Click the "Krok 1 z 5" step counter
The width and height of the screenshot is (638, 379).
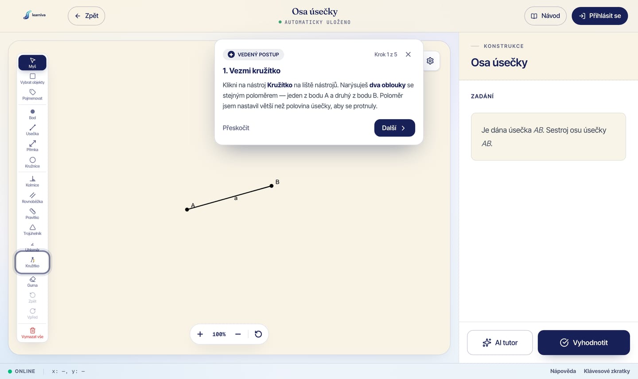386,55
